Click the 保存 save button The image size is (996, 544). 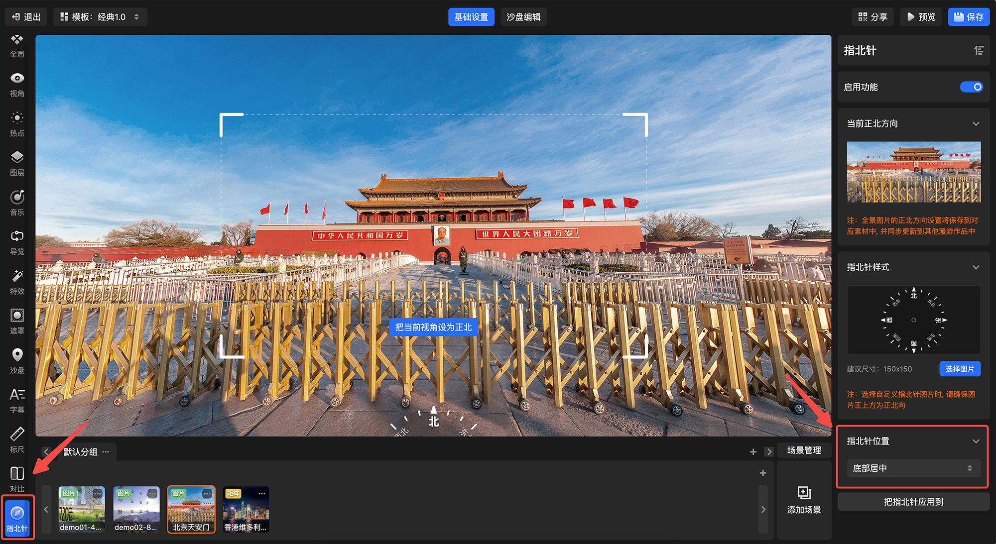pyautogui.click(x=968, y=17)
